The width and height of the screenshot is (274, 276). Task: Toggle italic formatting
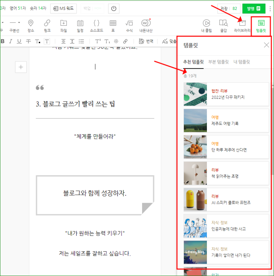[x=11, y=41]
